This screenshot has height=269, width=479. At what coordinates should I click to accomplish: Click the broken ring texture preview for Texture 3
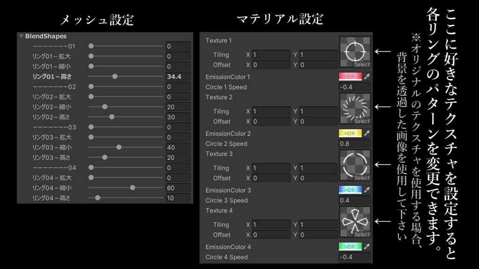point(354,164)
